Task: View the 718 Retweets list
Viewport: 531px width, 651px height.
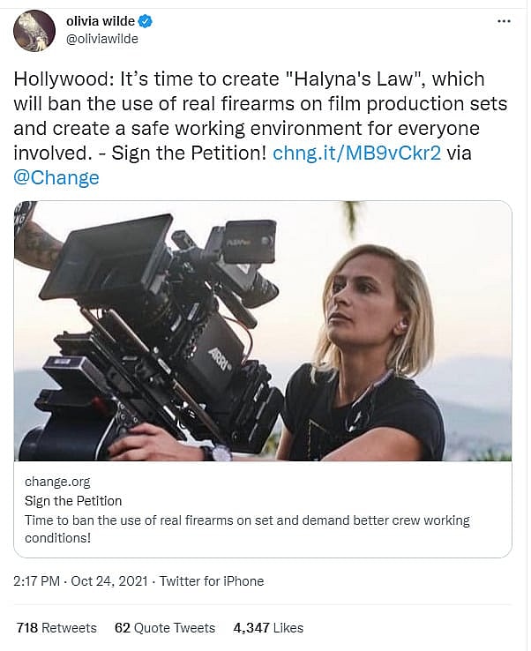Action: [x=56, y=628]
